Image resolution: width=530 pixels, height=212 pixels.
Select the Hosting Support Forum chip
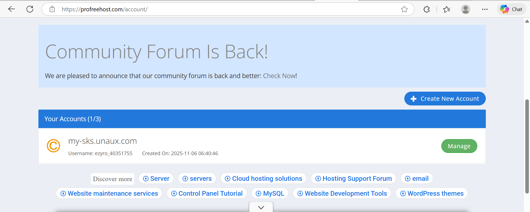(353, 179)
